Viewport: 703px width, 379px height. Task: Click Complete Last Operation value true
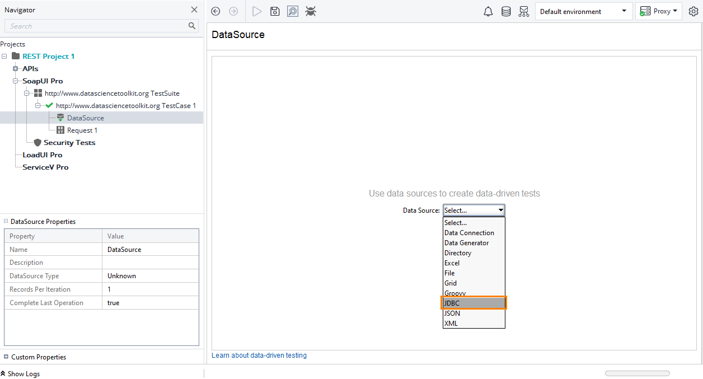pyautogui.click(x=151, y=303)
